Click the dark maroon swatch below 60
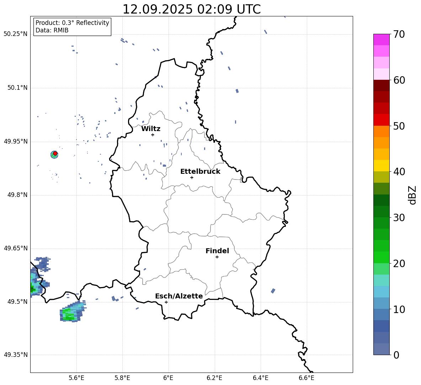This screenshot has width=421, height=385. 381,85
